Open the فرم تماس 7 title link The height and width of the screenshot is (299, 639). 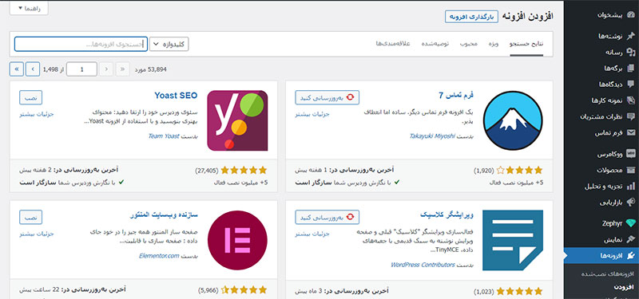[x=456, y=96]
